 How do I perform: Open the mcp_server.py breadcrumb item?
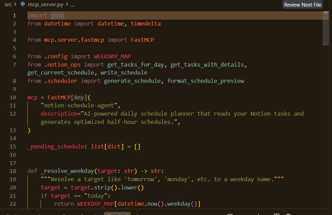(45, 4)
